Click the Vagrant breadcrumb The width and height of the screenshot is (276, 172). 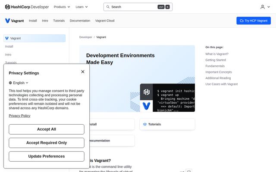coord(101,37)
